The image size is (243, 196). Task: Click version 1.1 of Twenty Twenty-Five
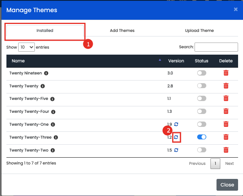(169, 99)
